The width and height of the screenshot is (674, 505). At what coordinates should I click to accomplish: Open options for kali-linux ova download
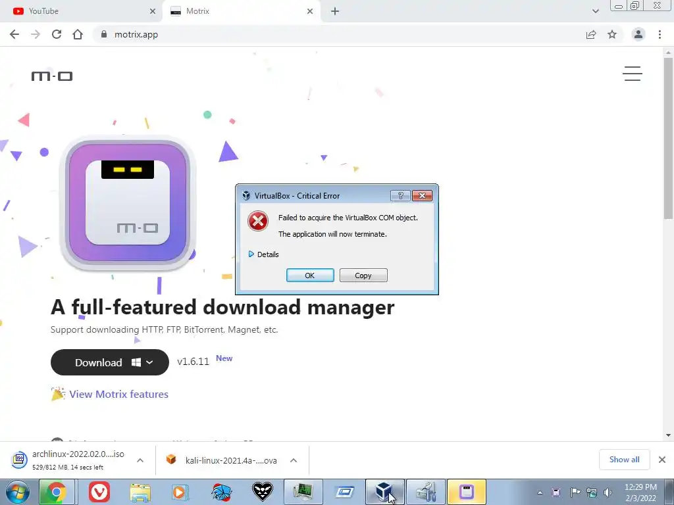point(294,460)
